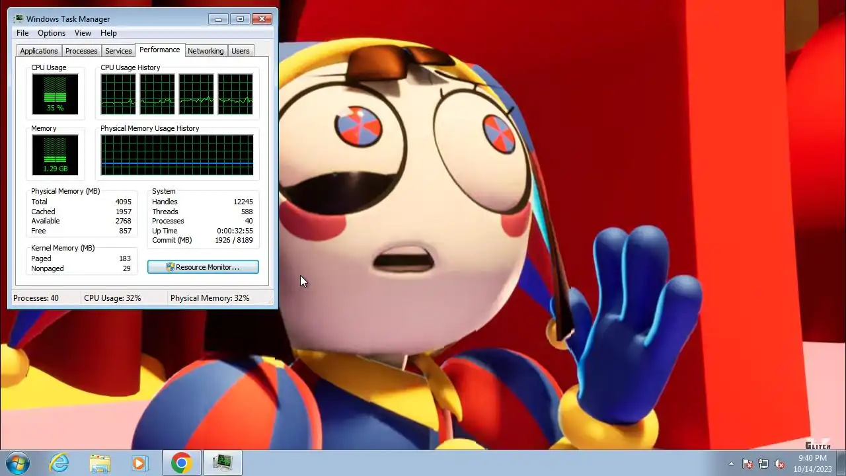The width and height of the screenshot is (846, 476).
Task: Click Physical Memory Usage History graph
Action: tap(177, 155)
